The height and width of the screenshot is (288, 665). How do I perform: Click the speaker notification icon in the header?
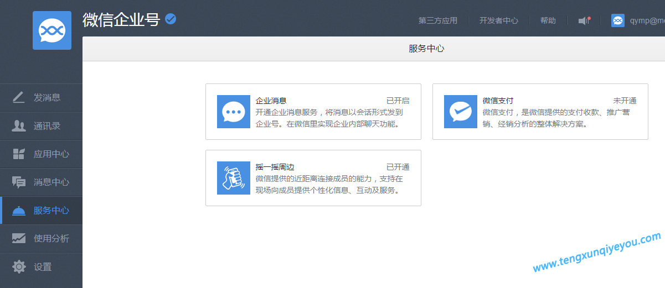pyautogui.click(x=584, y=20)
